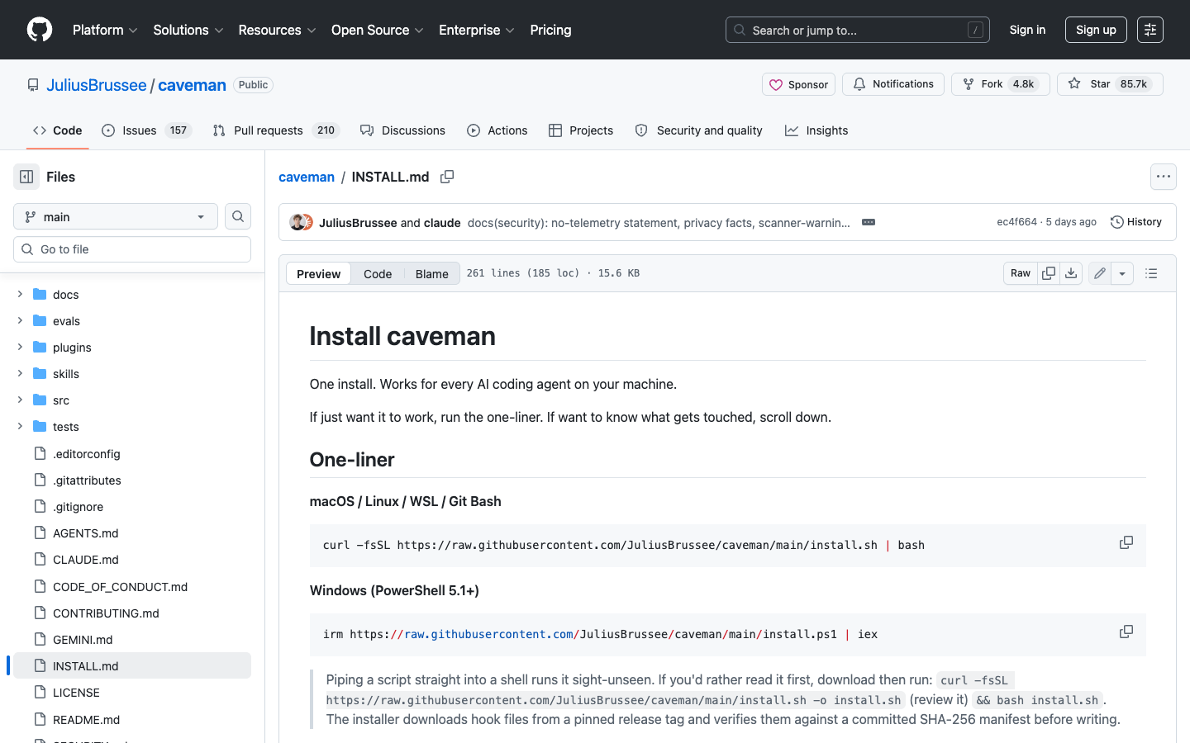This screenshot has width=1190, height=743.
Task: Edit this file with pencil icon
Action: tap(1100, 273)
